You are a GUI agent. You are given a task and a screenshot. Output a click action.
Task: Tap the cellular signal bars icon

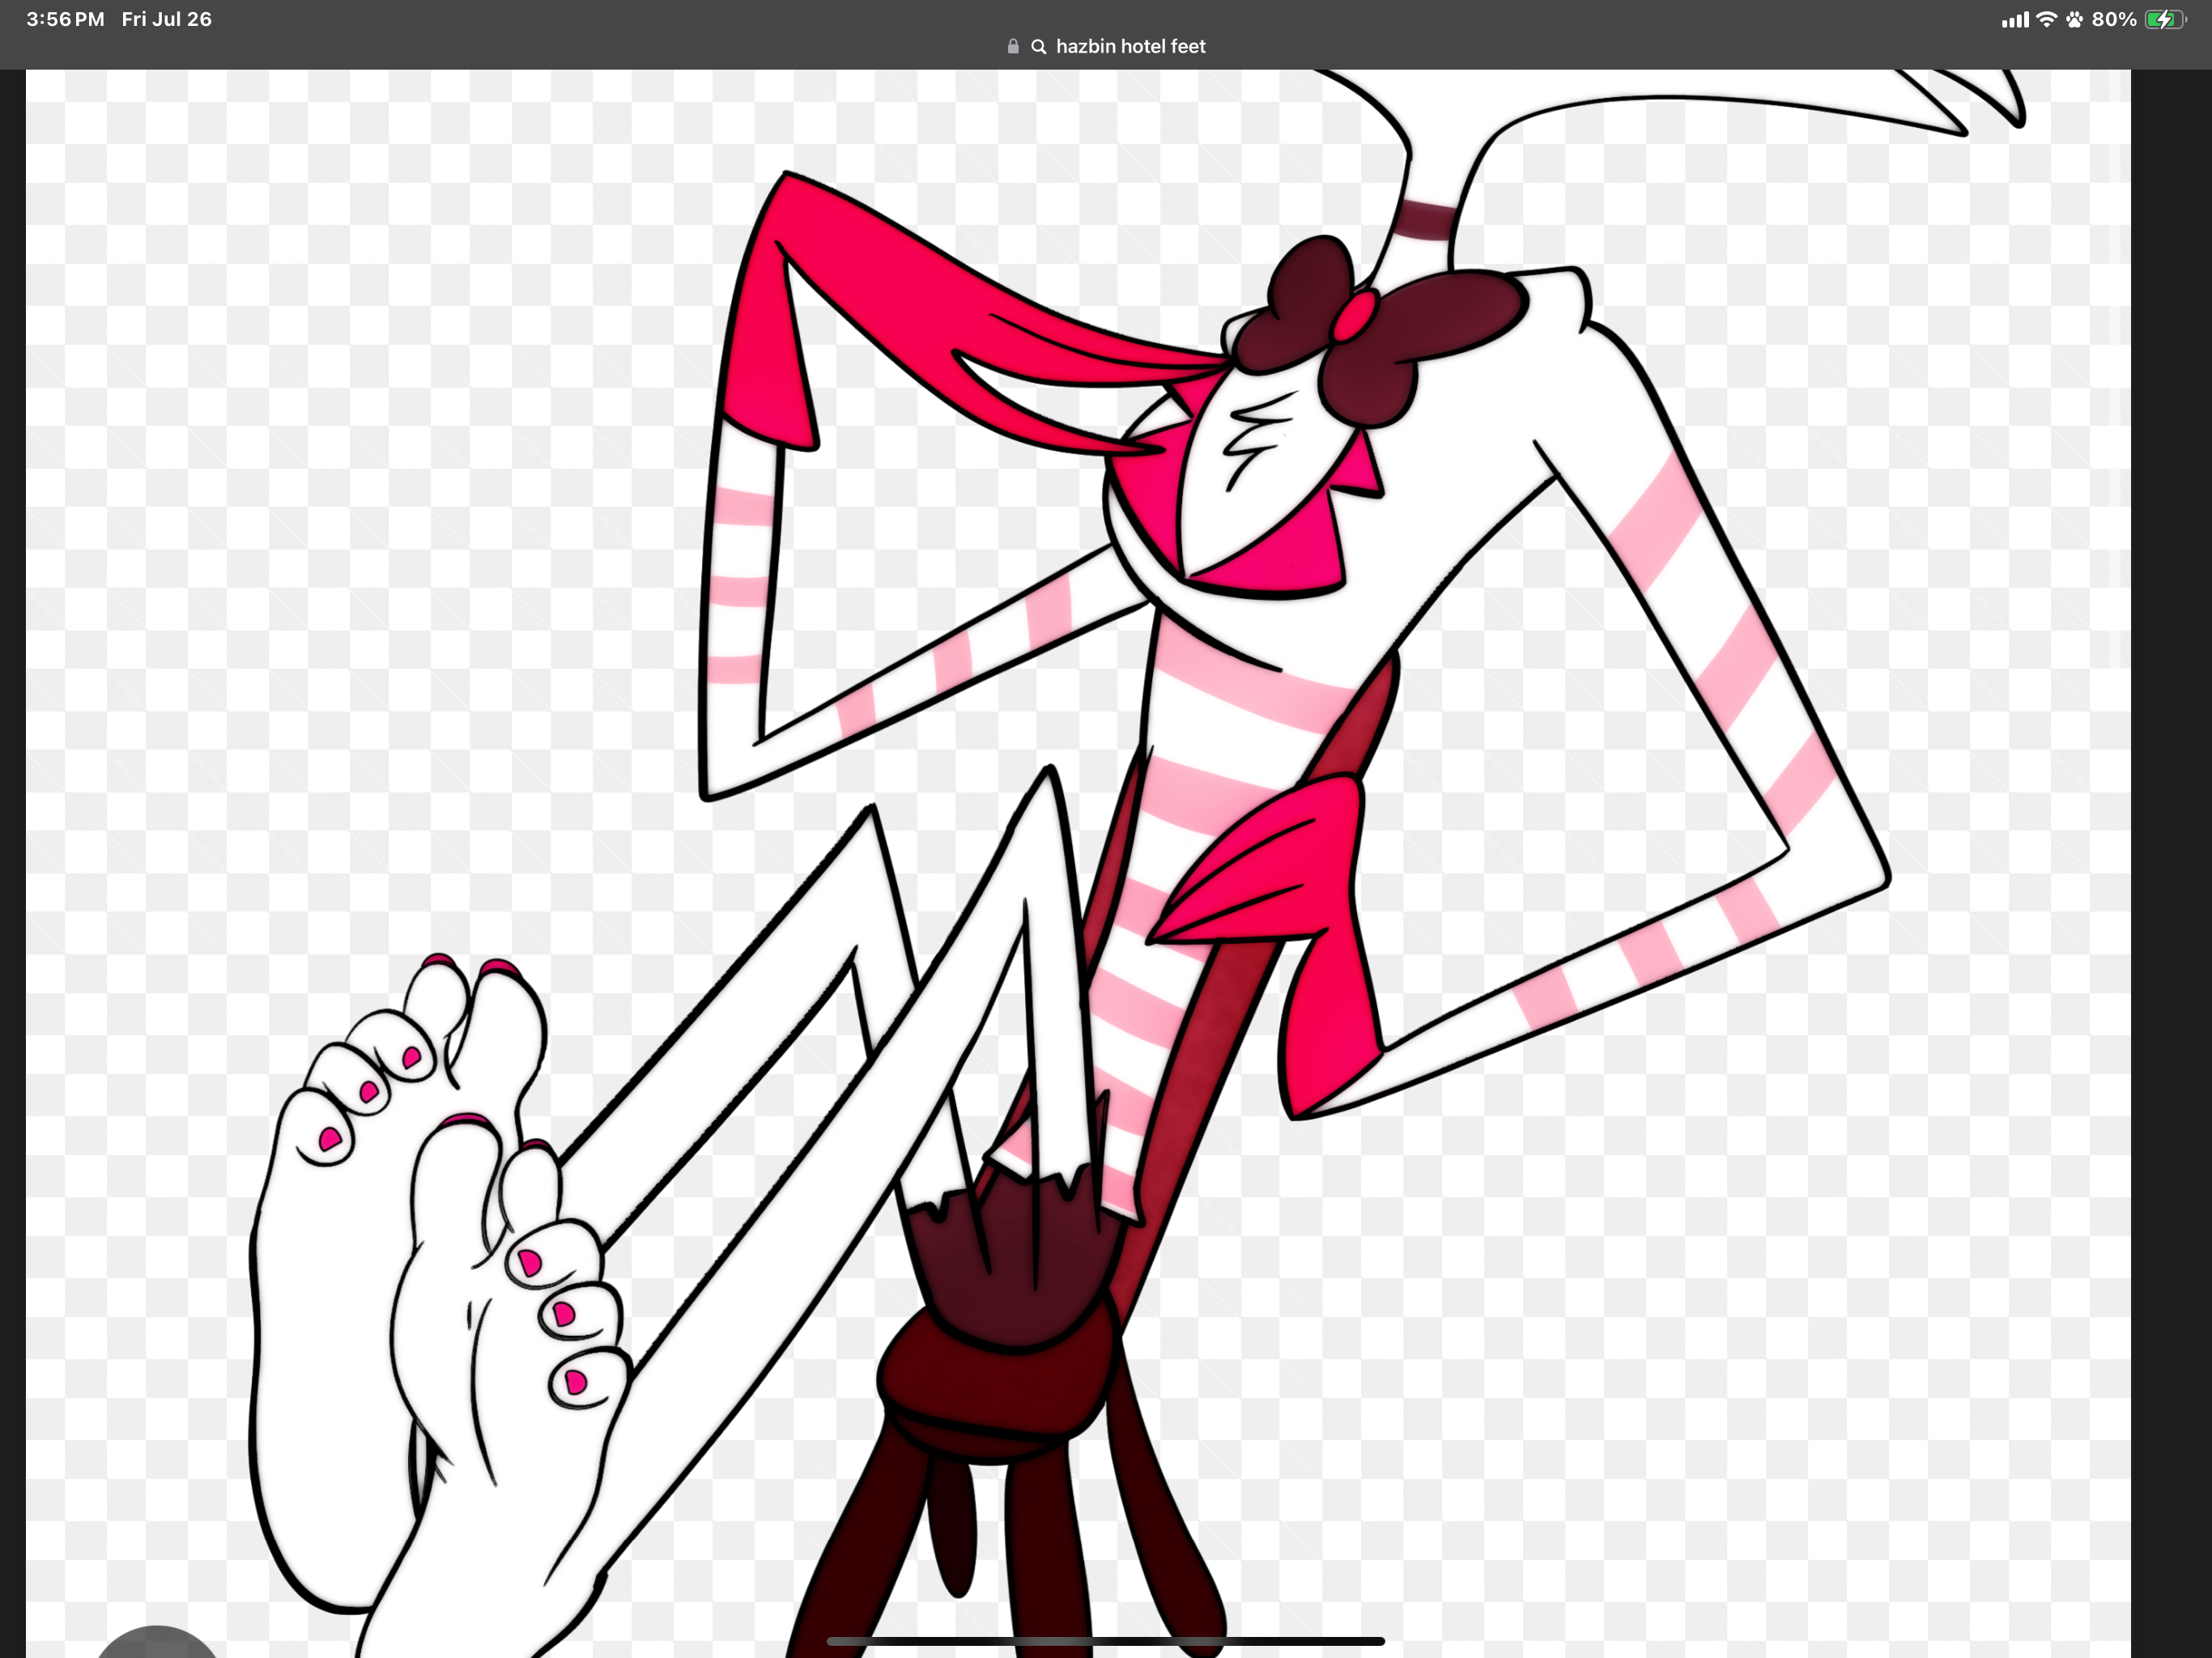click(2015, 20)
